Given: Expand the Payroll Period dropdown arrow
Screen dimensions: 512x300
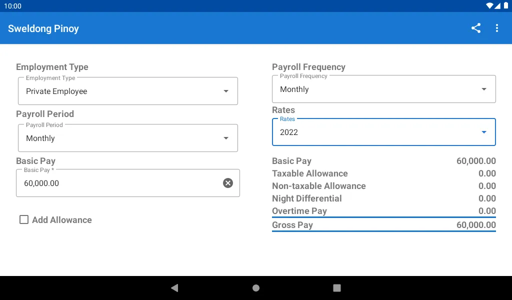Looking at the screenshot, I should pos(226,138).
